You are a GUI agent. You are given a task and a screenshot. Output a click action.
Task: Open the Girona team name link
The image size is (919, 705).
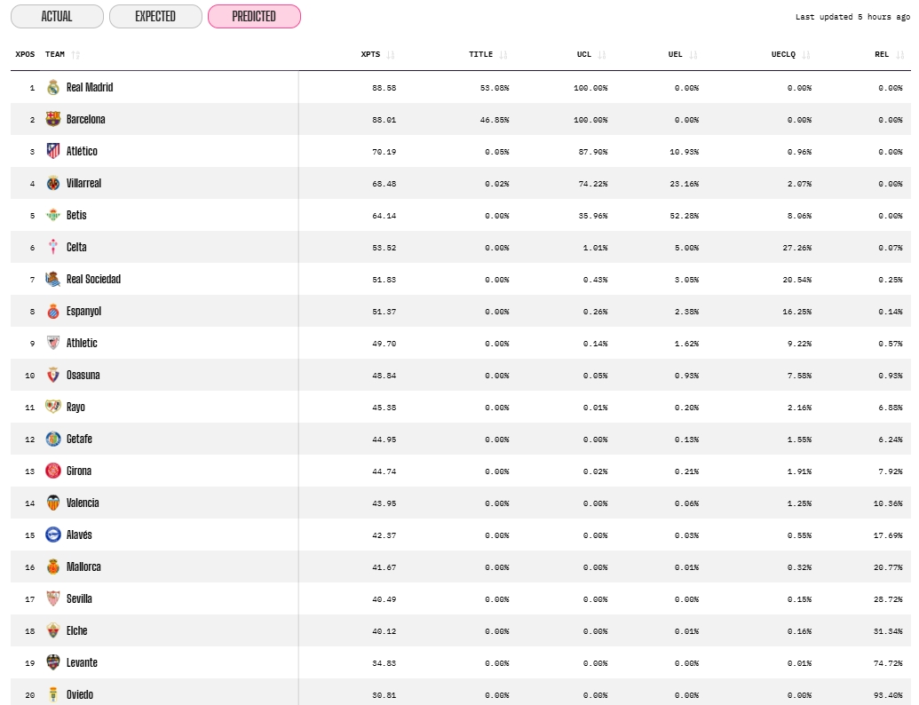click(x=79, y=471)
